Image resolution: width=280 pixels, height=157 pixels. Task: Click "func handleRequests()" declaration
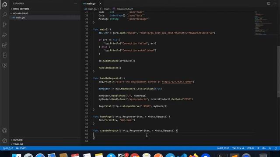coord(108,78)
